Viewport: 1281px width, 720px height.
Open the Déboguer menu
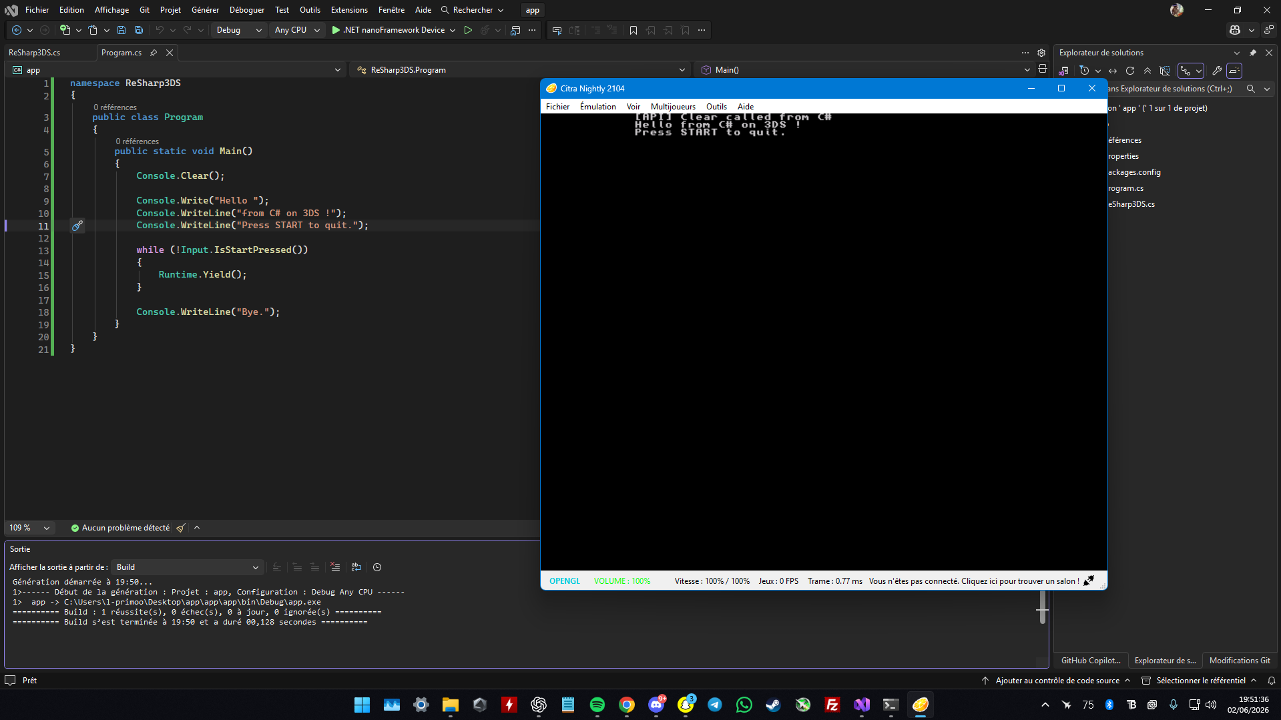[x=247, y=10]
